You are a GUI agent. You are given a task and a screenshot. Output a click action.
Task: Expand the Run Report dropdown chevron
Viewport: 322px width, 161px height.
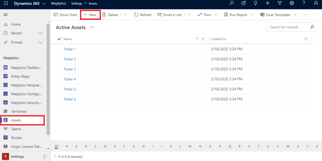click(x=252, y=15)
